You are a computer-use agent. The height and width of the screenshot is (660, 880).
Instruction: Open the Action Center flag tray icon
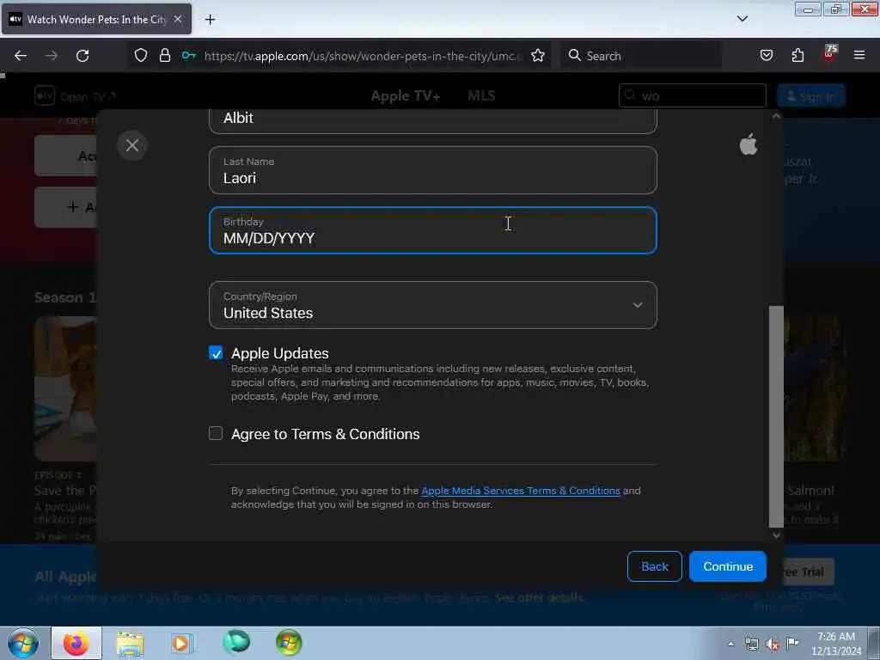pyautogui.click(x=792, y=644)
